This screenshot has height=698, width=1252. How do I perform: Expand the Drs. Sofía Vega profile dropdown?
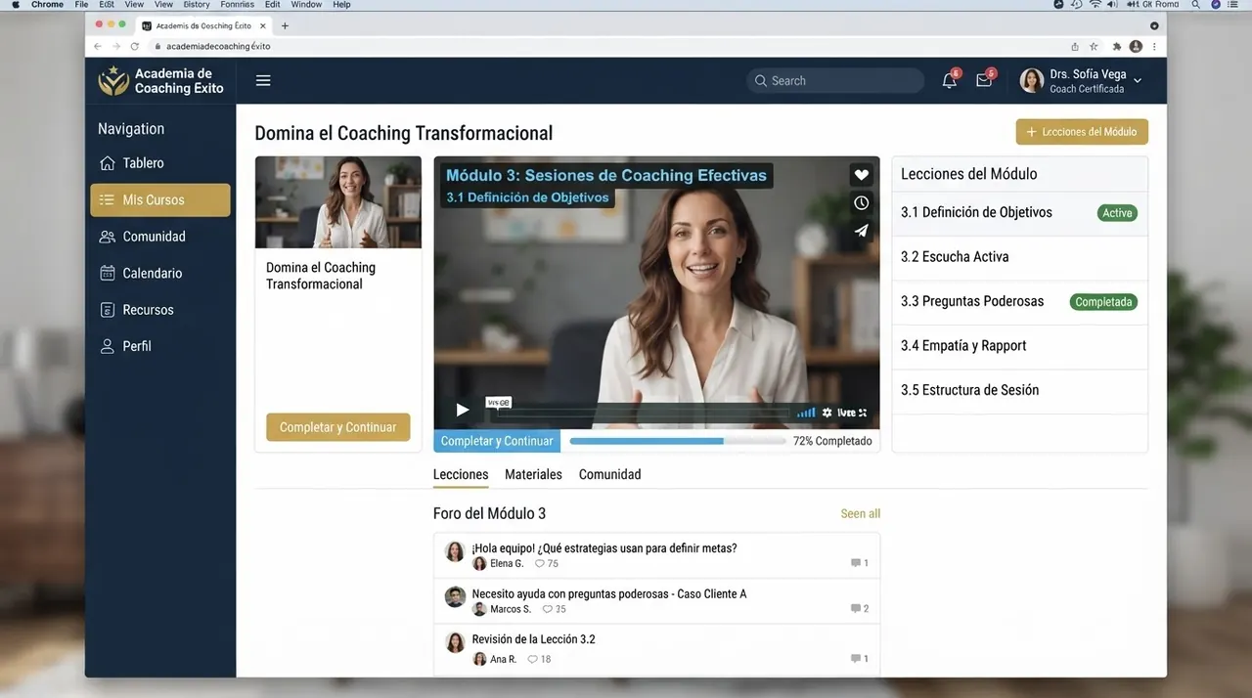coord(1138,80)
